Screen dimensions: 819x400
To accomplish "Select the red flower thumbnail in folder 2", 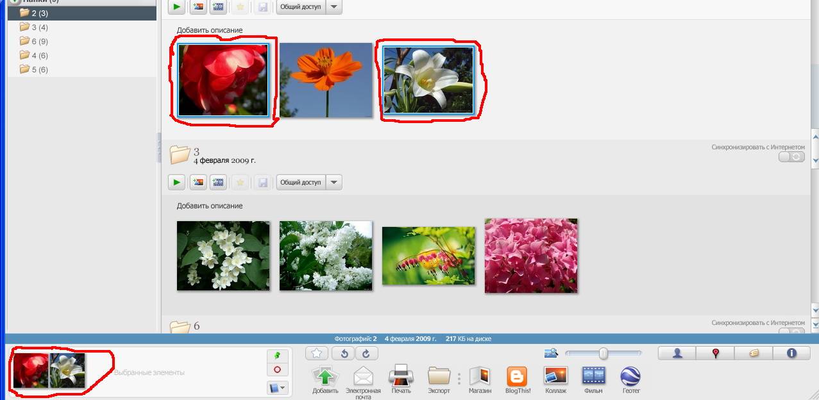I will 223,80.
